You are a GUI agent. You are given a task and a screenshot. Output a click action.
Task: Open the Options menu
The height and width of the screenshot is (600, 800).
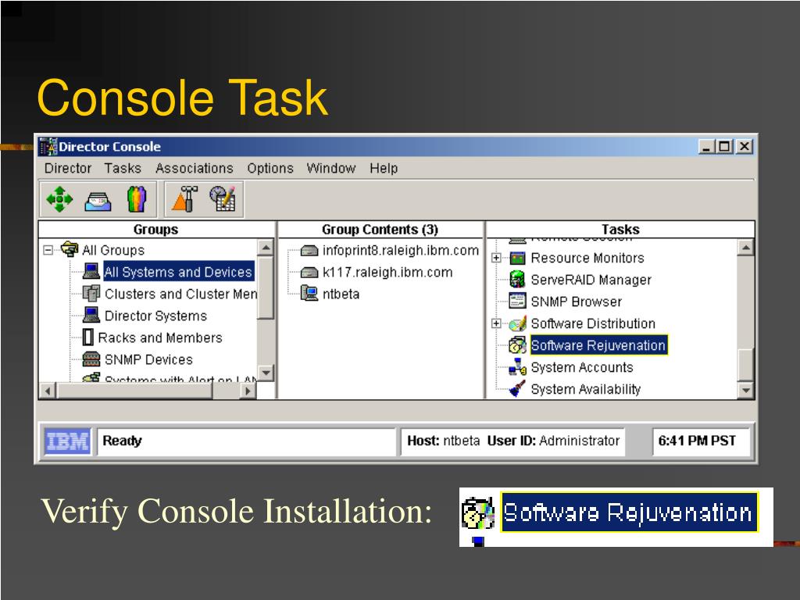270,169
